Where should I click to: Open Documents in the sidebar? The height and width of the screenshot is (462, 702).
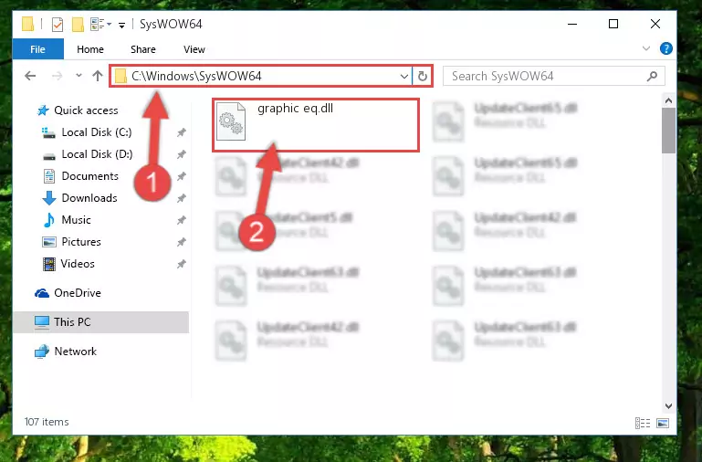[89, 176]
